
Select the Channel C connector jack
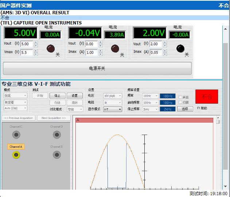16,135
